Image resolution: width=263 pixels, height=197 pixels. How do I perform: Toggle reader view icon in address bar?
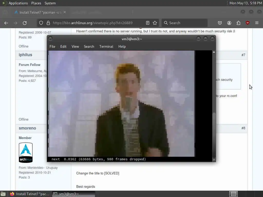pos(148,23)
